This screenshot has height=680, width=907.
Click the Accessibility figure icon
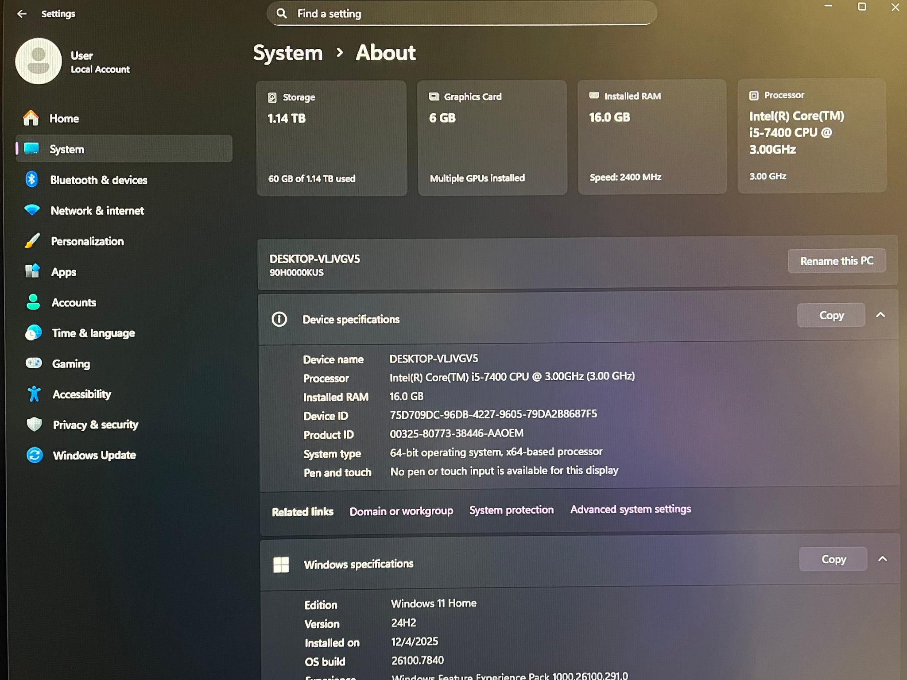tap(34, 394)
